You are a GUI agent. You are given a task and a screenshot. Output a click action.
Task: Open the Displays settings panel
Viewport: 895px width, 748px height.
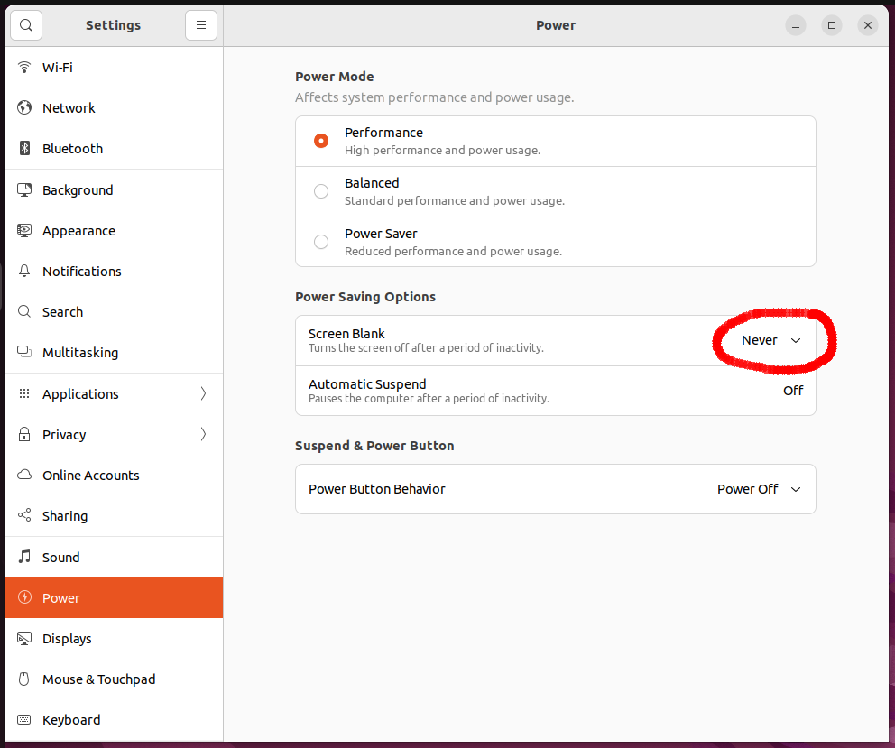point(68,639)
